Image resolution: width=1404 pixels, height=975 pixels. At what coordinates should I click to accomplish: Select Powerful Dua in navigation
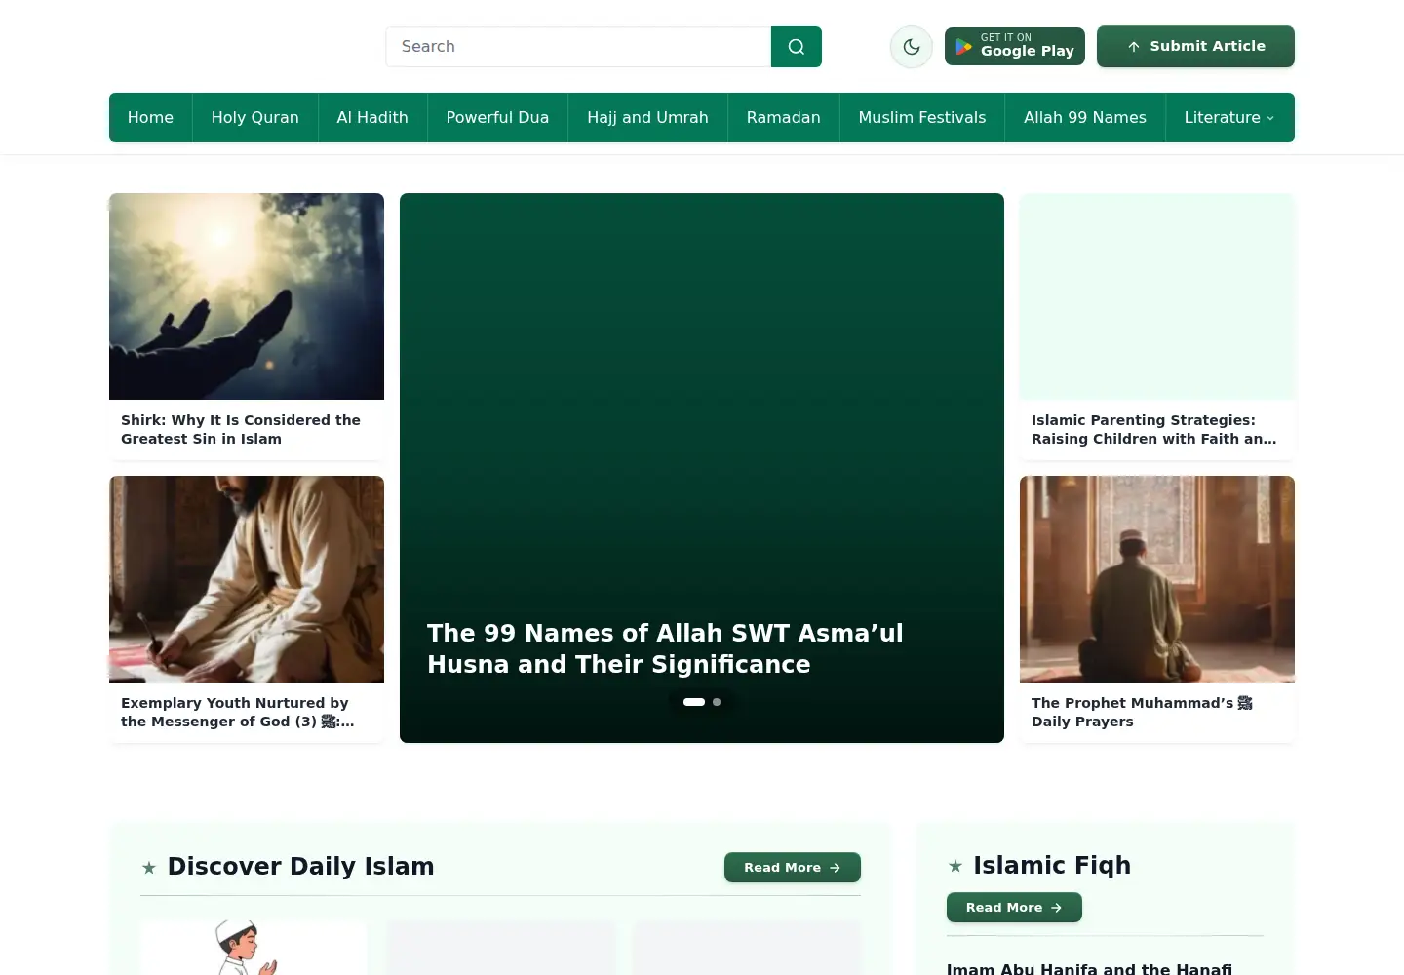point(497,117)
